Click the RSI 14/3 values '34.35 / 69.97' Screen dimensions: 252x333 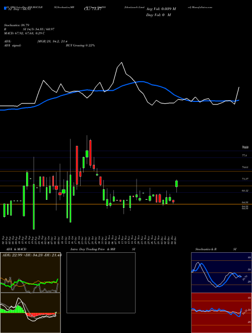click(44, 29)
